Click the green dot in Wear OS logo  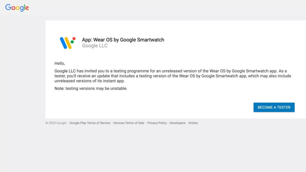point(72,42)
